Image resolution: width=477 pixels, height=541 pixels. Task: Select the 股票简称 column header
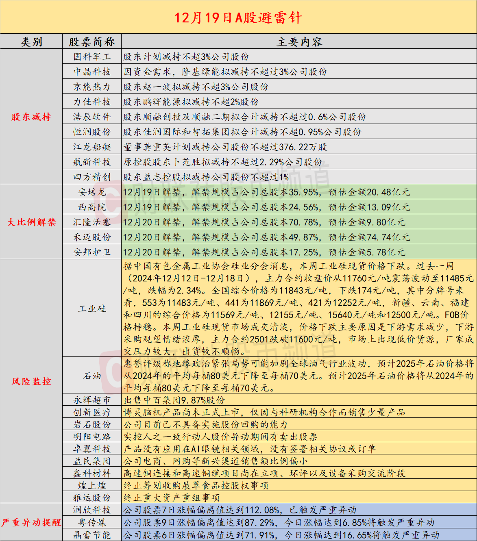(x=92, y=42)
